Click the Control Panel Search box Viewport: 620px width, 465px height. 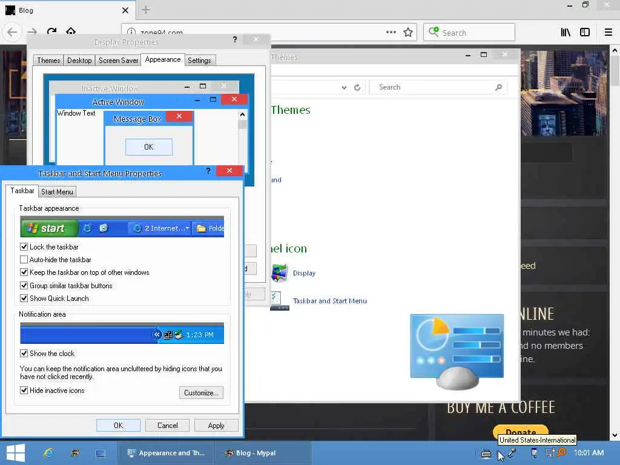click(x=438, y=87)
